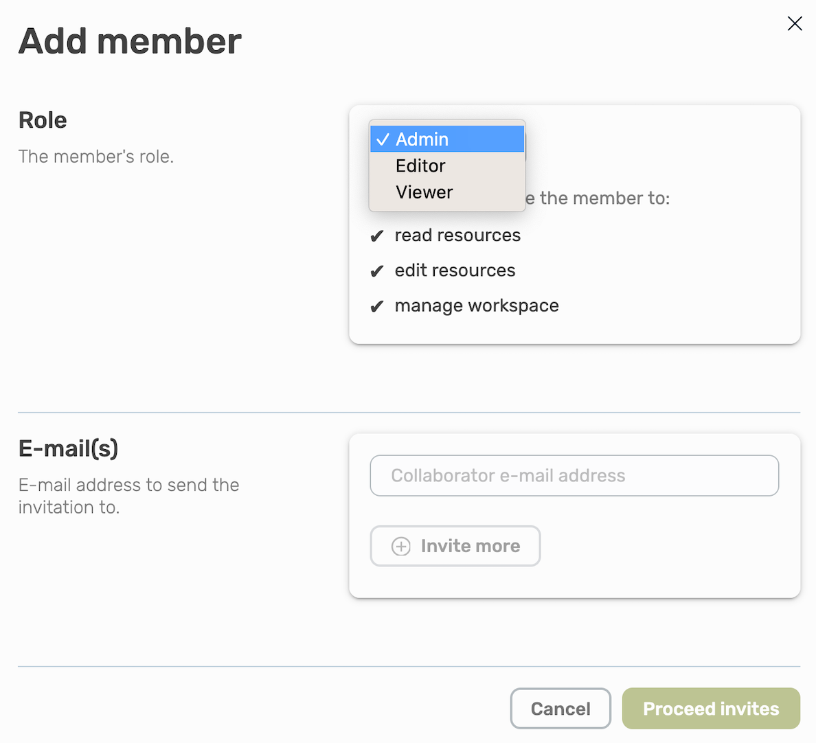Image resolution: width=816 pixels, height=743 pixels.
Task: Cancel adding a member
Action: (x=560, y=708)
